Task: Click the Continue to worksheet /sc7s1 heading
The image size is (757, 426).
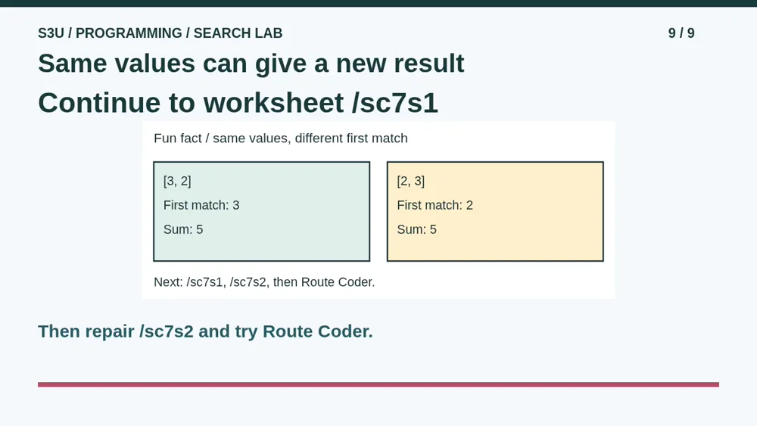Action: 238,103
